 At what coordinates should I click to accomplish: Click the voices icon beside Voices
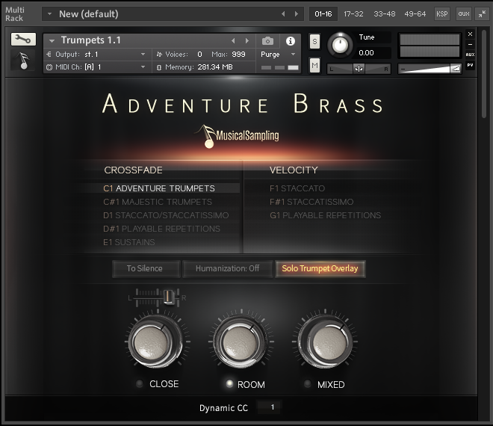click(159, 55)
